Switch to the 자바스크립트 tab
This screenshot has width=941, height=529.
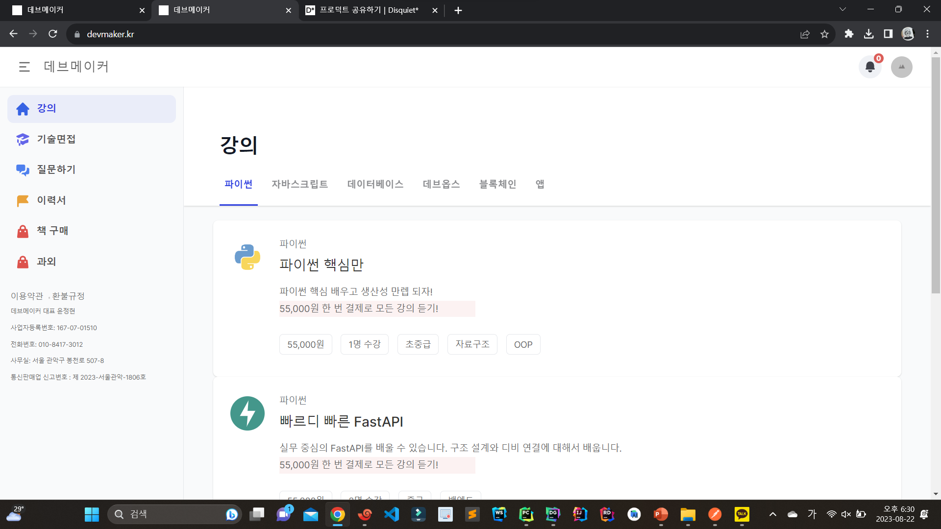(x=299, y=184)
